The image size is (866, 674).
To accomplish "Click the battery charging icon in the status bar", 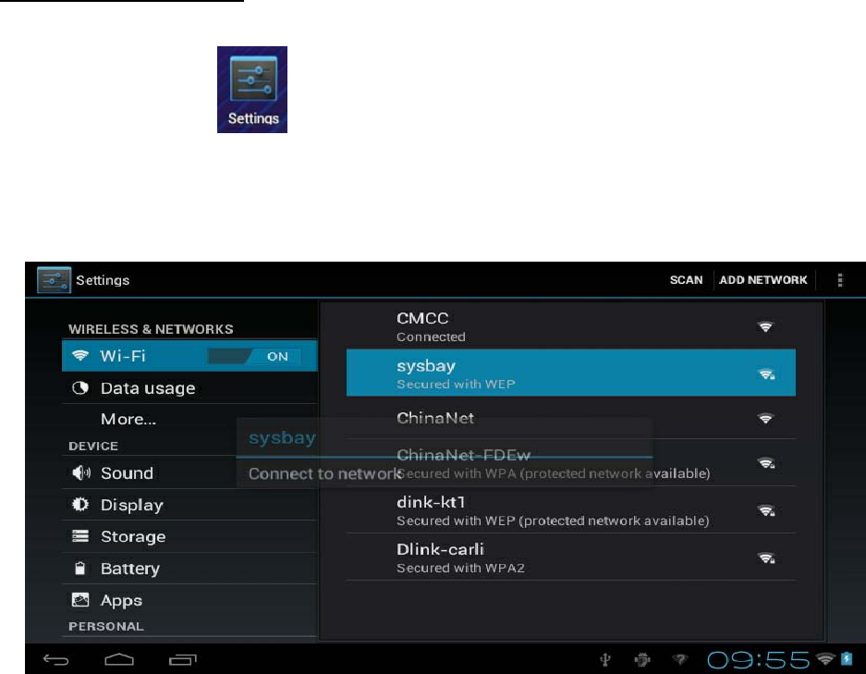I will pyautogui.click(x=847, y=658).
